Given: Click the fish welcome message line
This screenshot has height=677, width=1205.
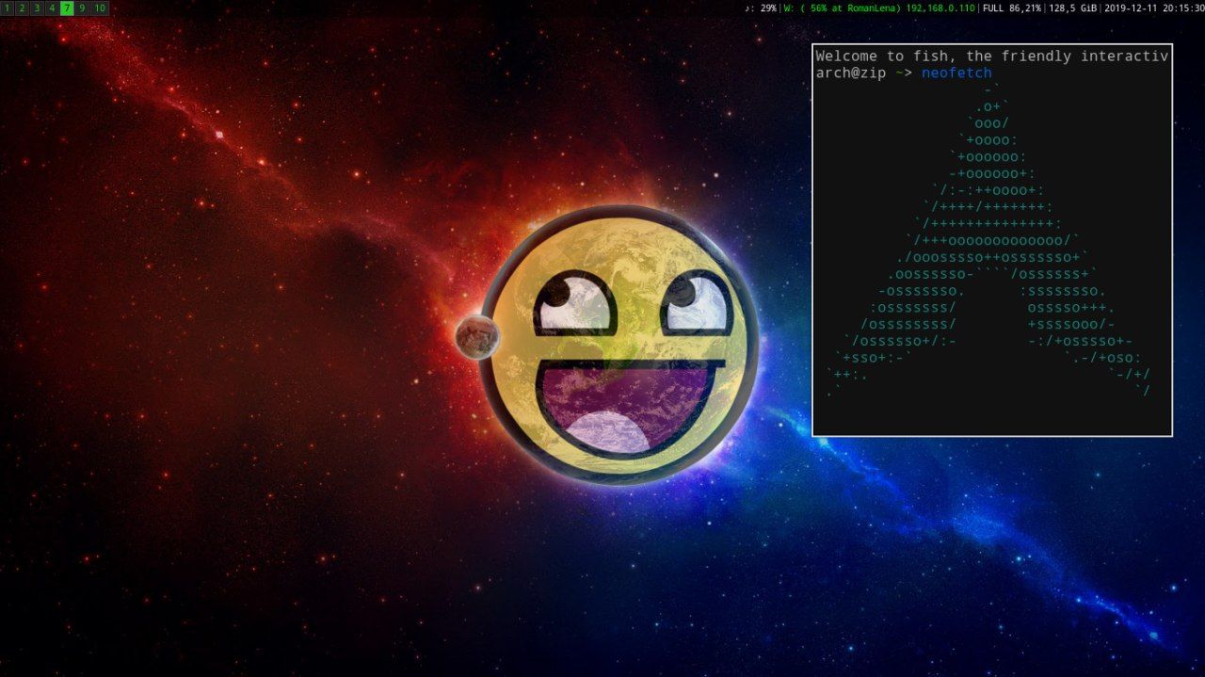Looking at the screenshot, I should pyautogui.click(x=992, y=56).
